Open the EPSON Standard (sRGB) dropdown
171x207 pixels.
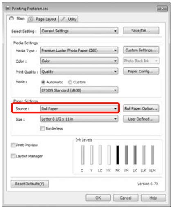pyautogui.click(x=79, y=90)
